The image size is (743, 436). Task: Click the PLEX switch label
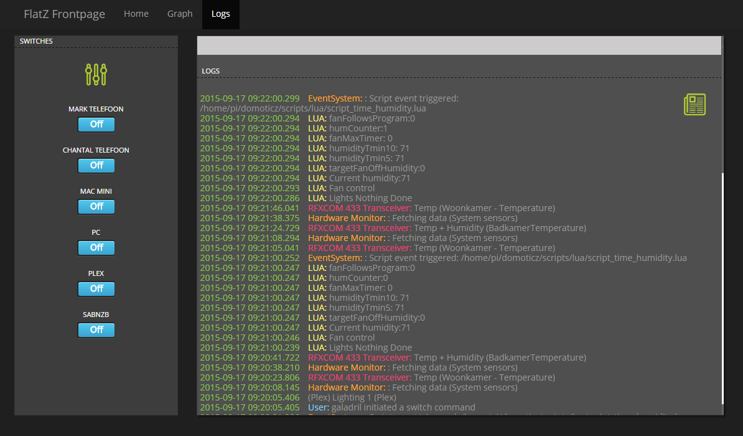coord(96,273)
